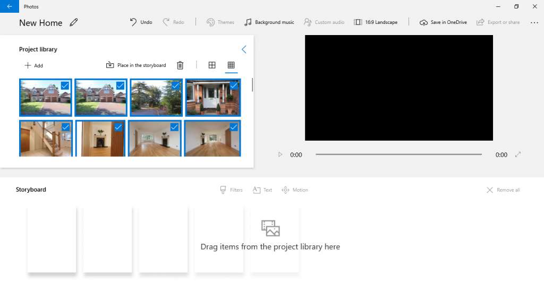Uncheck the white front door photo
This screenshot has height=290, width=544.
point(234,86)
